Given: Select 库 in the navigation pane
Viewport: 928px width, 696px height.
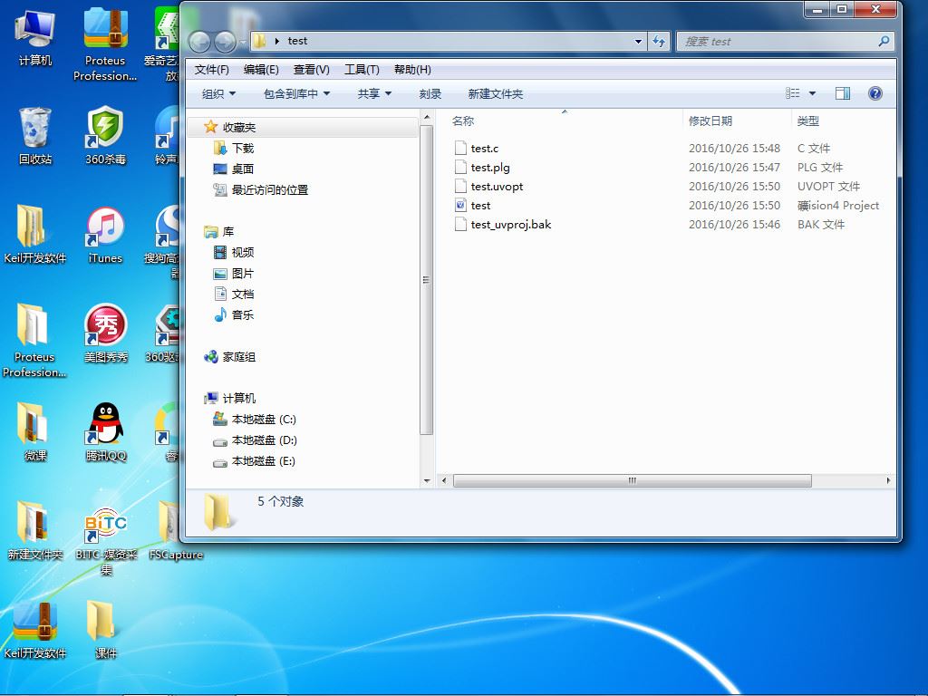Looking at the screenshot, I should 227,231.
